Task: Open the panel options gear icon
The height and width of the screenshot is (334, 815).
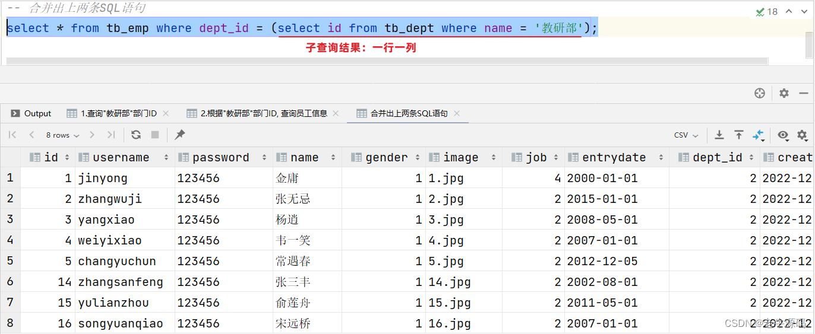Action: 784,93
